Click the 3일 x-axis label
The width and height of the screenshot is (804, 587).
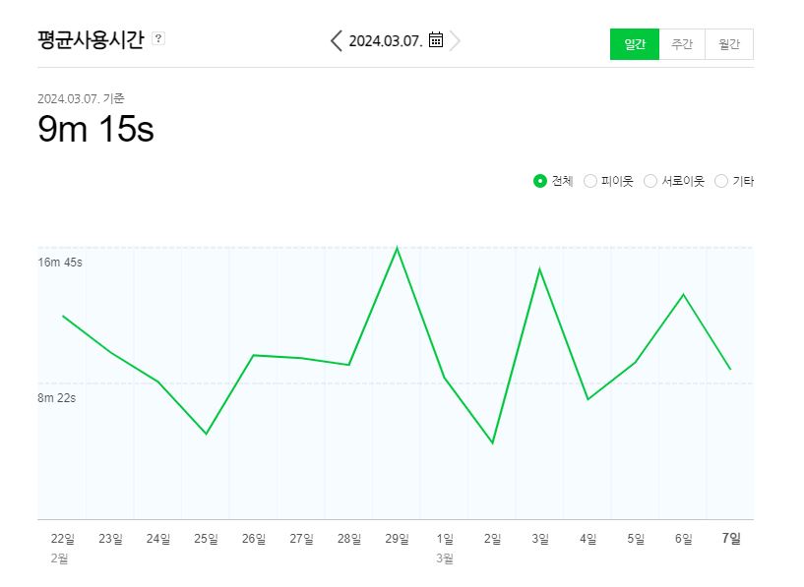(x=540, y=538)
